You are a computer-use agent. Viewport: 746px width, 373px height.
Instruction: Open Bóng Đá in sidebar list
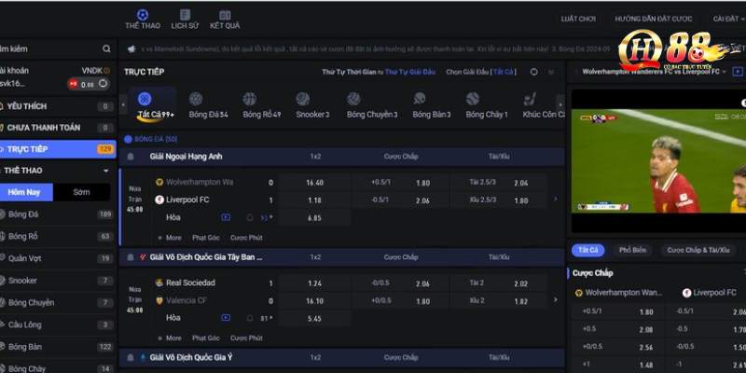click(58, 214)
